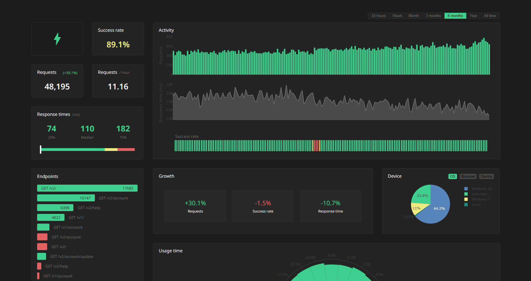Select the endpoint bar showing 10147
The width and height of the screenshot is (531, 281).
click(66, 198)
